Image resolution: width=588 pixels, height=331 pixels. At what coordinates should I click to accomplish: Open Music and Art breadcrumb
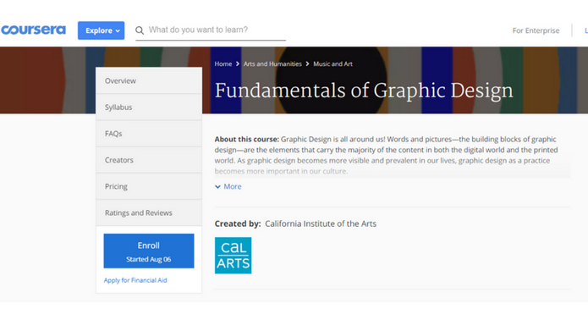point(333,64)
